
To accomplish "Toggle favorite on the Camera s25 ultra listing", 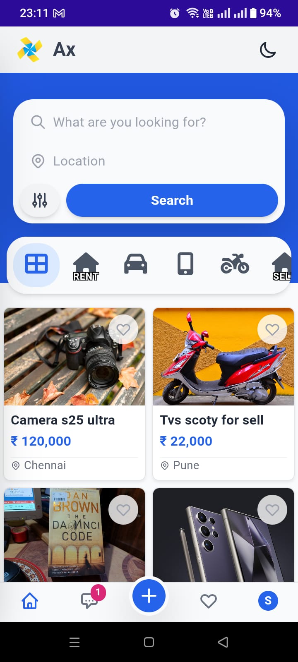I will (x=123, y=329).
